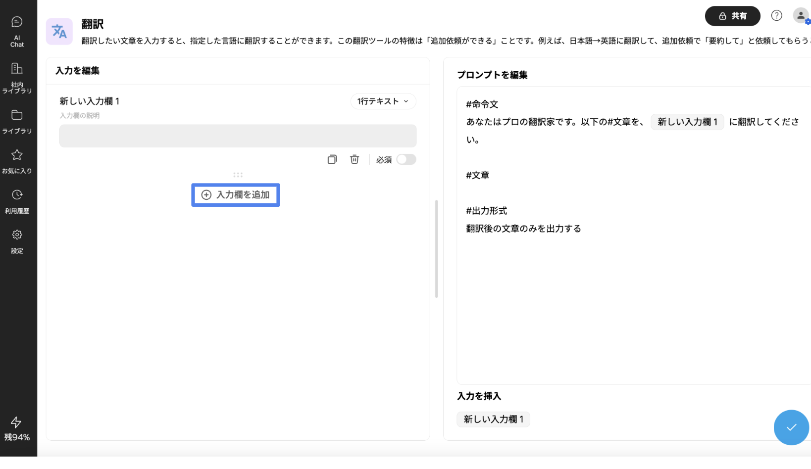This screenshot has width=811, height=469.
Task: Toggle the 必須 required switch
Action: pyautogui.click(x=406, y=159)
